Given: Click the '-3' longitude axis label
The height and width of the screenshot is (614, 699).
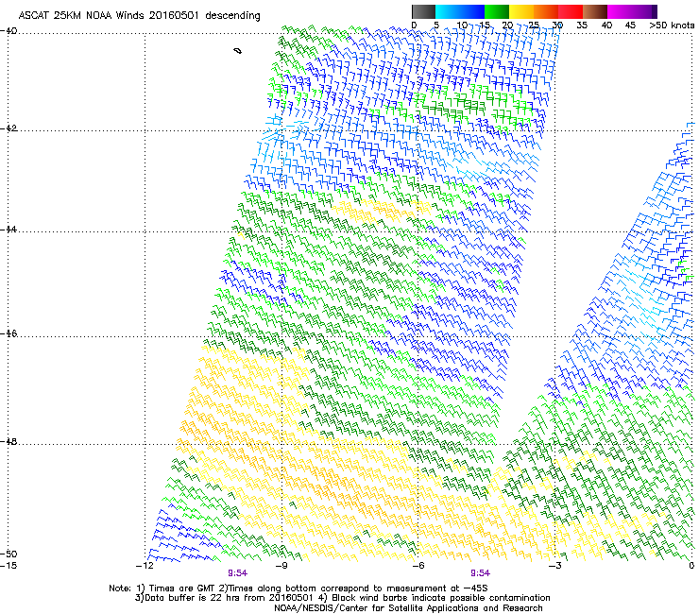Looking at the screenshot, I should [555, 566].
